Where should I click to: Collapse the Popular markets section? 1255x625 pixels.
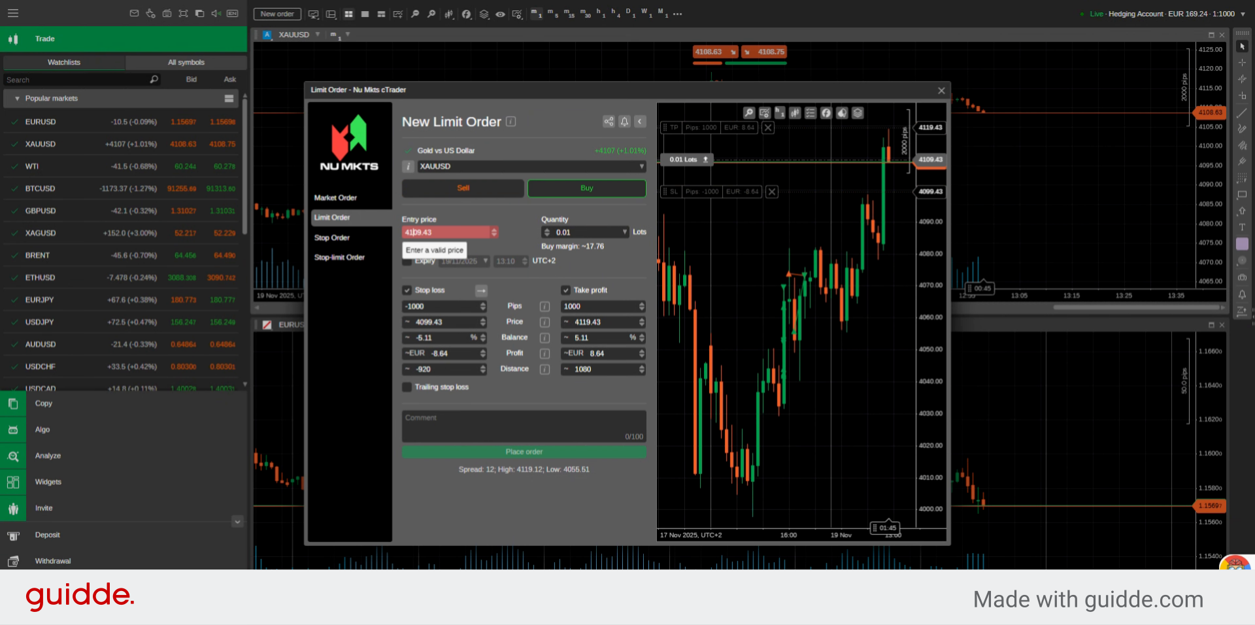[17, 98]
